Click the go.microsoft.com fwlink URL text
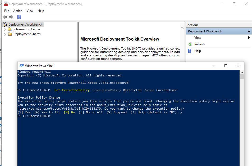252x166 pixels. (59, 109)
